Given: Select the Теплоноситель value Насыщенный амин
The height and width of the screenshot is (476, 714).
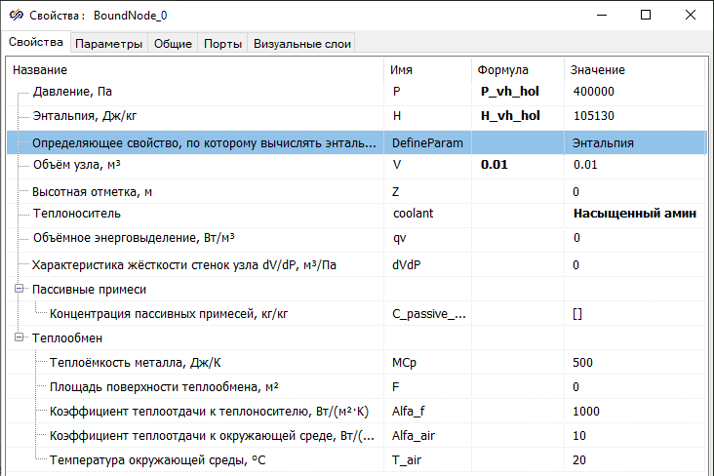Looking at the screenshot, I should pos(634,214).
